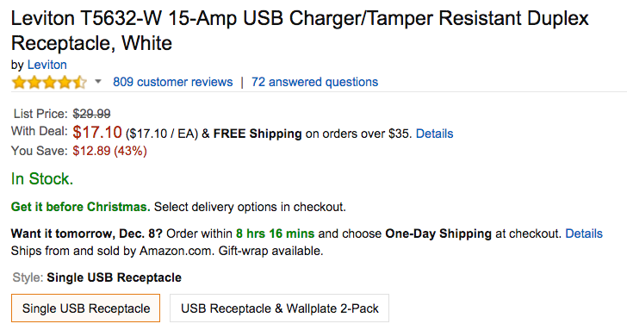The height and width of the screenshot is (330, 627).
Task: Click the In Stock status text
Action: click(x=42, y=179)
